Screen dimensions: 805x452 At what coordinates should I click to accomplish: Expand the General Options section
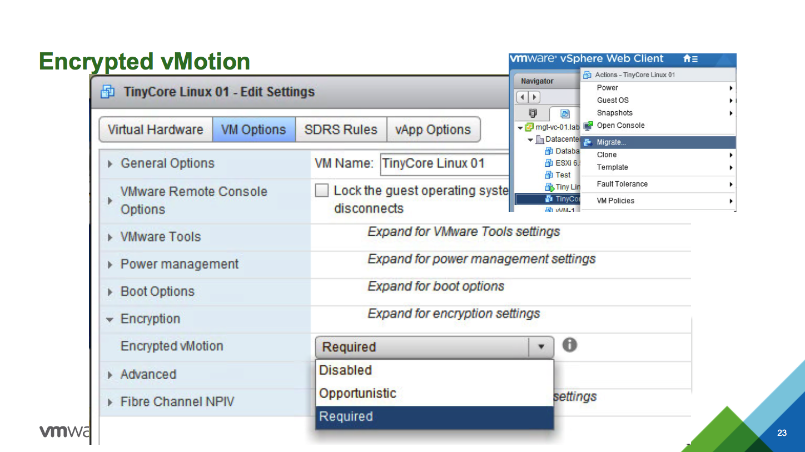tap(110, 164)
